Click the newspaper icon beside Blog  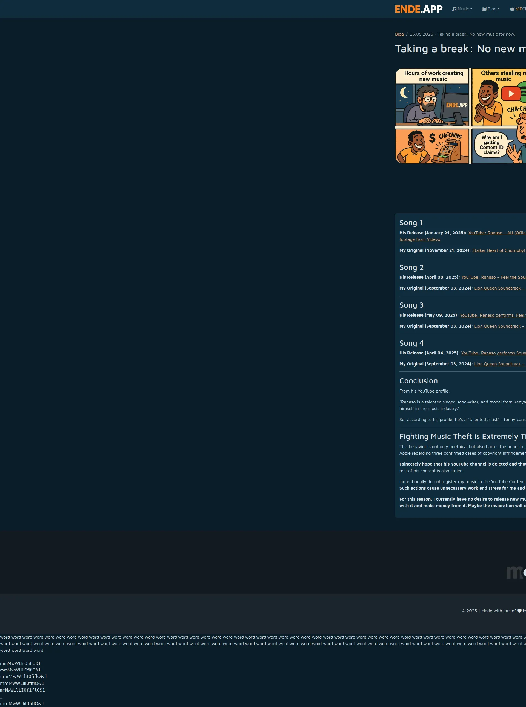point(484,9)
